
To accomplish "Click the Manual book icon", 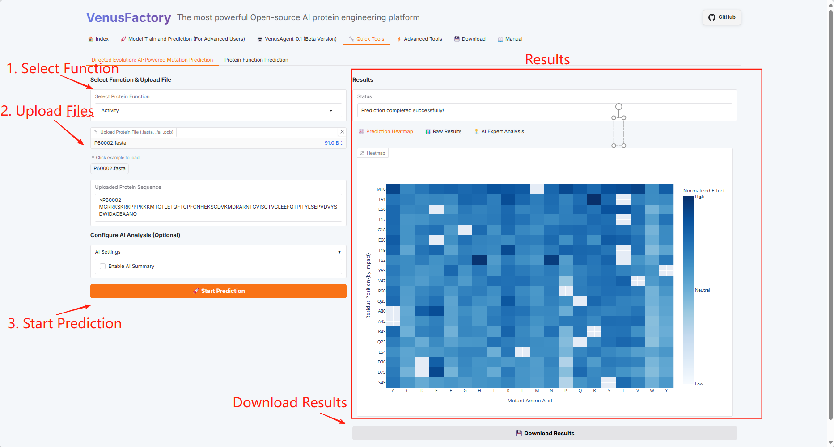I will click(x=500, y=39).
